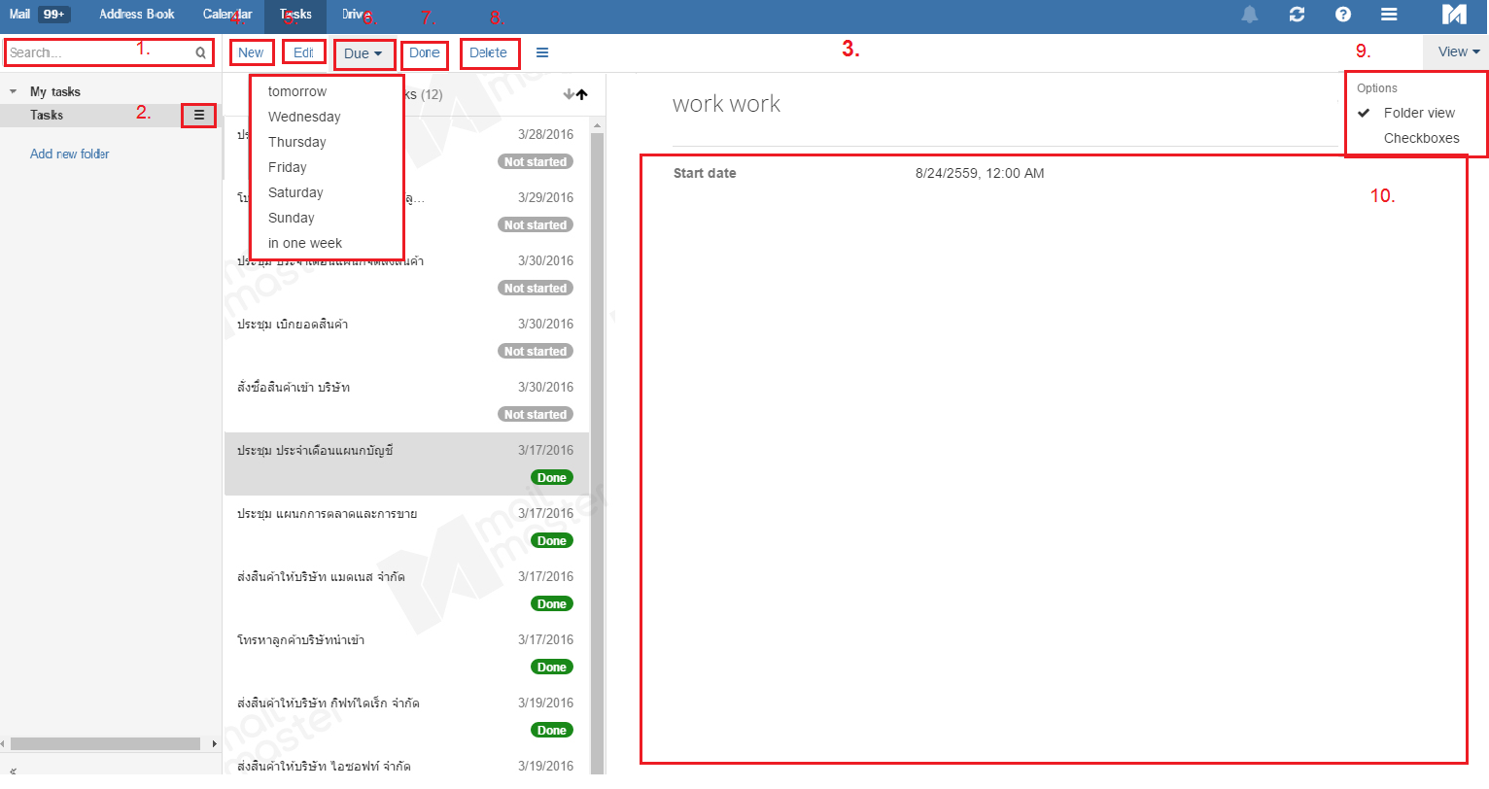Open the View dropdown
The image size is (1489, 789).
(x=1459, y=51)
